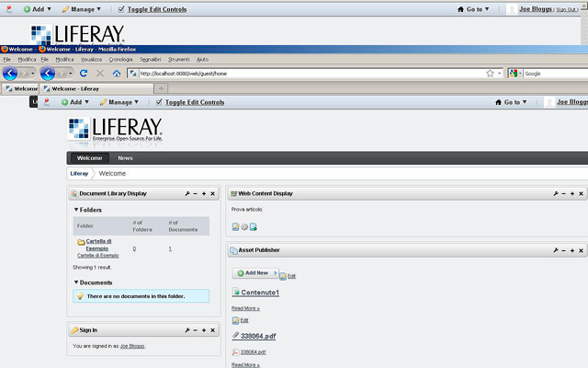Click Edit link beside Add New button
The image size is (588, 368).
point(291,276)
